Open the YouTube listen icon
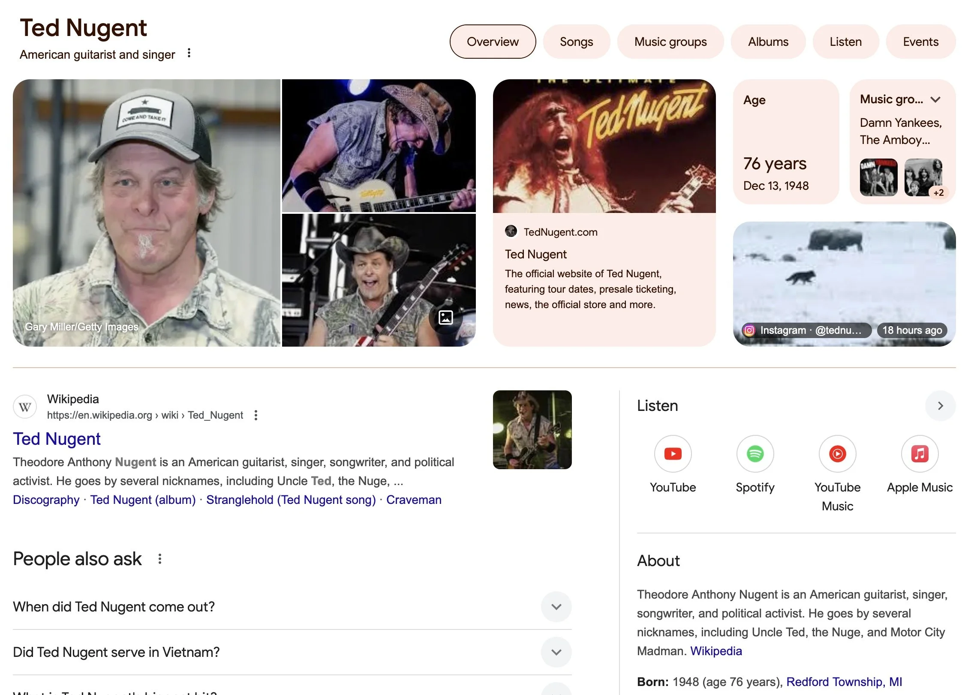The image size is (974, 695). (673, 454)
